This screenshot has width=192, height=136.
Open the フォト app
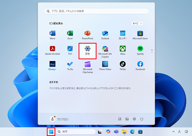click(70, 50)
